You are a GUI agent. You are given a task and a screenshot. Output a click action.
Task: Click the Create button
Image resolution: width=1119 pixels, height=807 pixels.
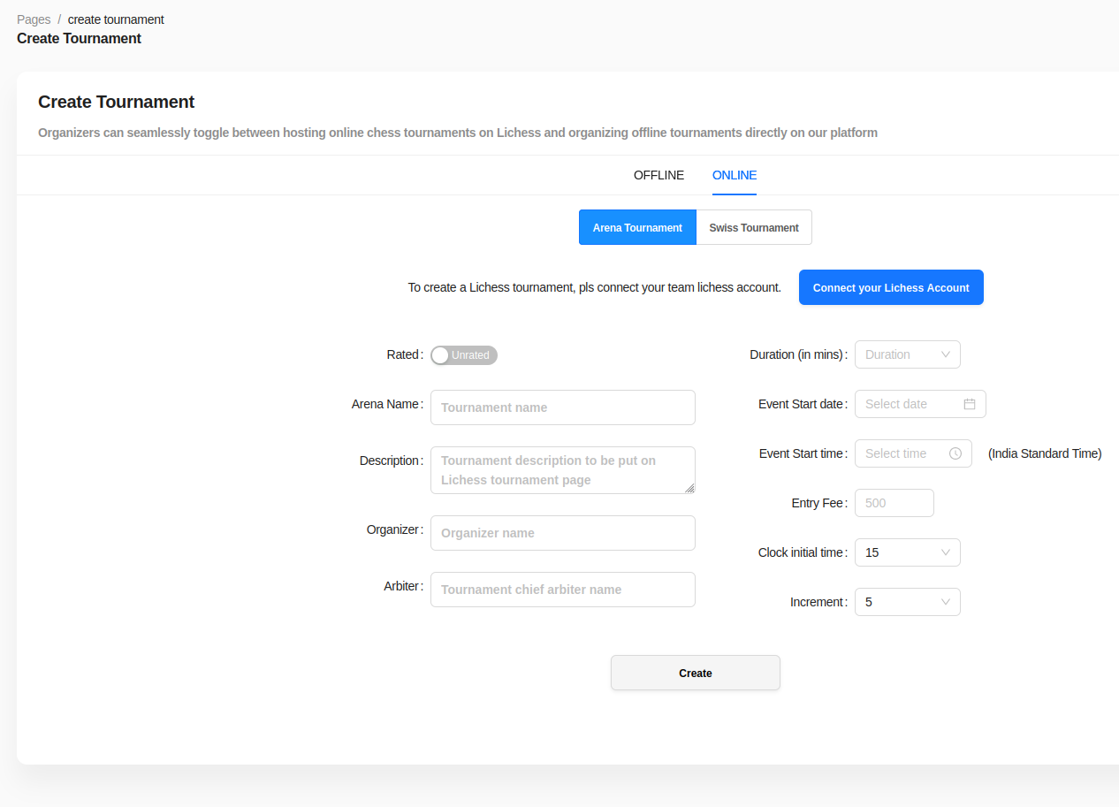tap(696, 673)
